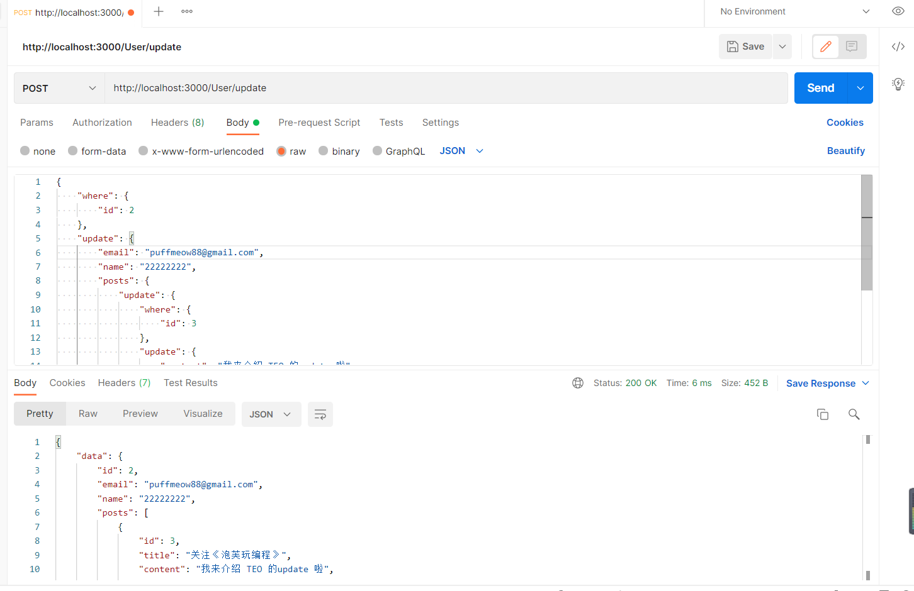Click the Time: 6 ms value
Image resolution: width=914 pixels, height=591 pixels.
[689, 383]
